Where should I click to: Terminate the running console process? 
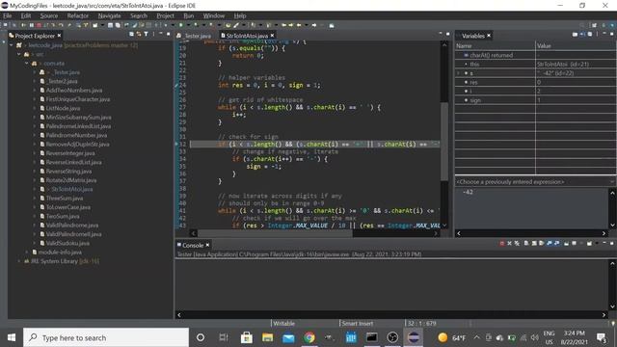(501, 244)
